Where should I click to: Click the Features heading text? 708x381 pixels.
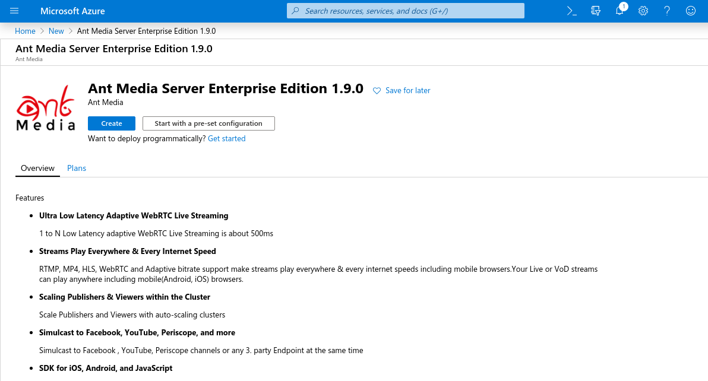coord(30,198)
